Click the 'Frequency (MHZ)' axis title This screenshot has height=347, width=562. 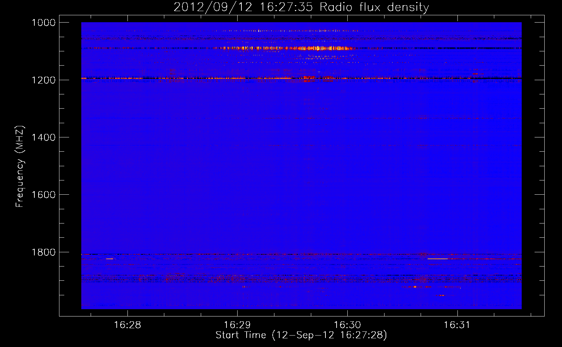(x=20, y=167)
